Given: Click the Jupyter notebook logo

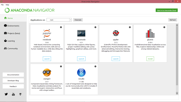Looking at the screenshot, I should point(47,33).
